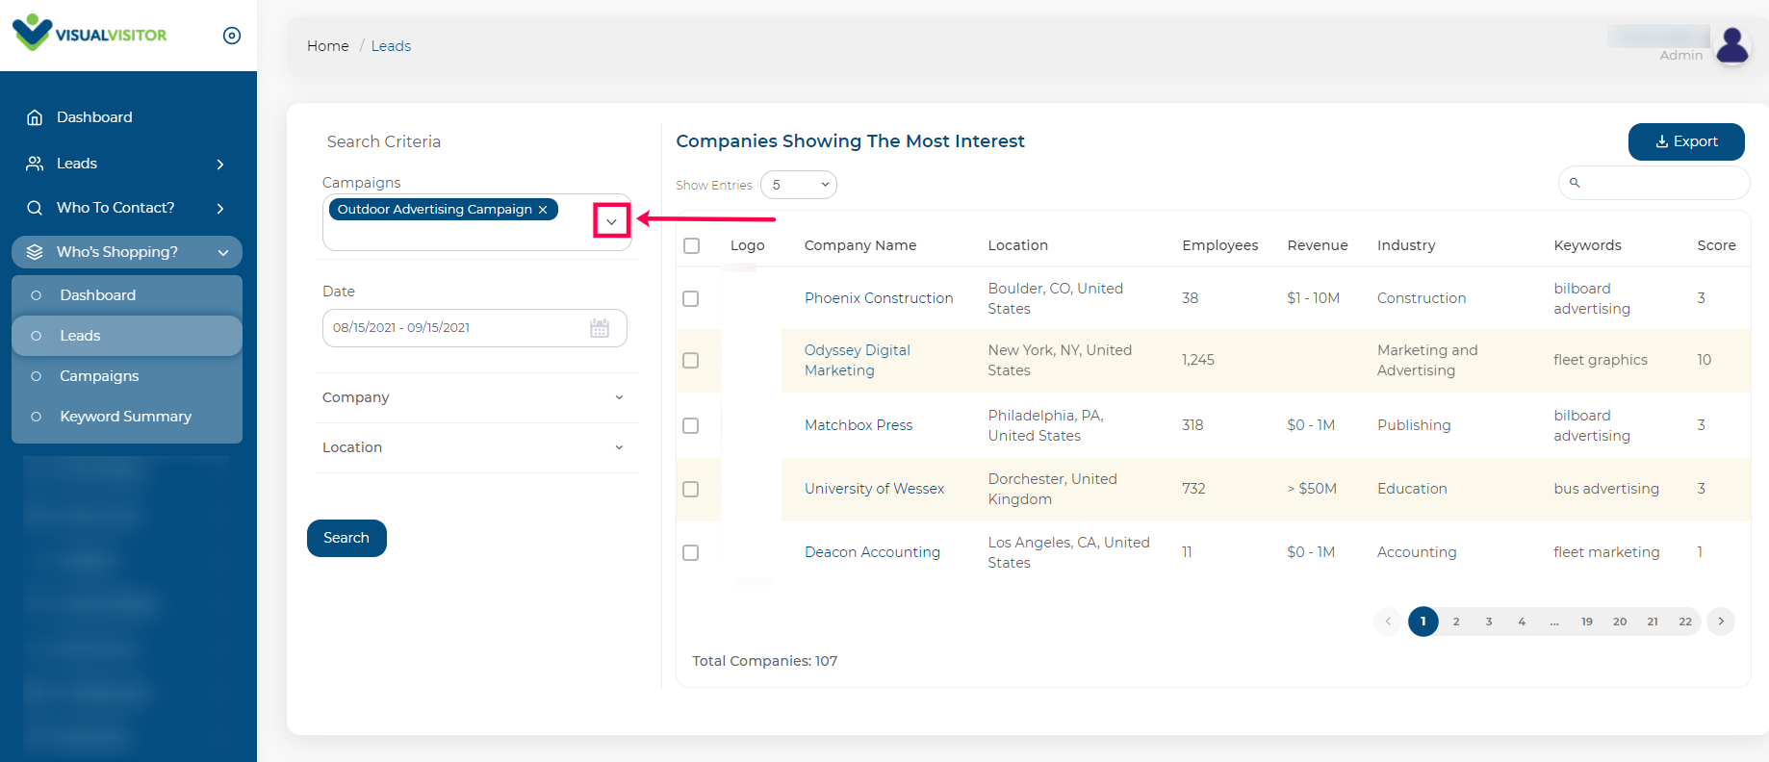The height and width of the screenshot is (762, 1769).
Task: Toggle the sidebar collapse target icon
Action: click(x=232, y=36)
